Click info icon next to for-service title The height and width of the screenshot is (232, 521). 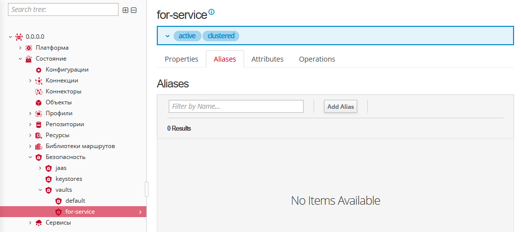pyautogui.click(x=211, y=12)
